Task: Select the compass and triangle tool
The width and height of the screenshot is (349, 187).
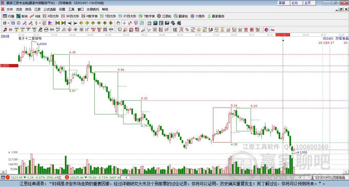Action: (x=64, y=30)
